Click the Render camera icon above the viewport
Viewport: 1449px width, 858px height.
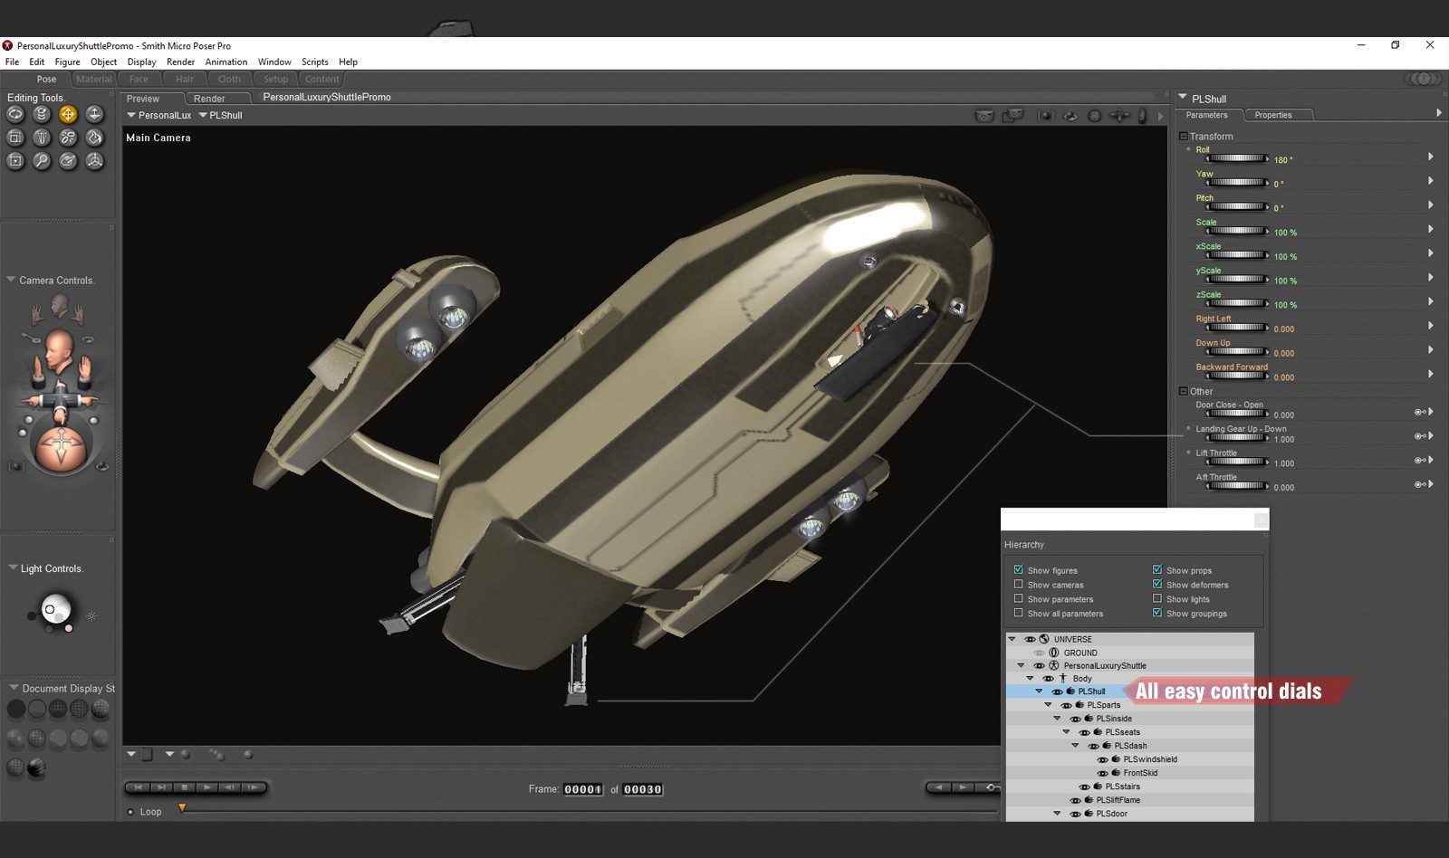984,116
